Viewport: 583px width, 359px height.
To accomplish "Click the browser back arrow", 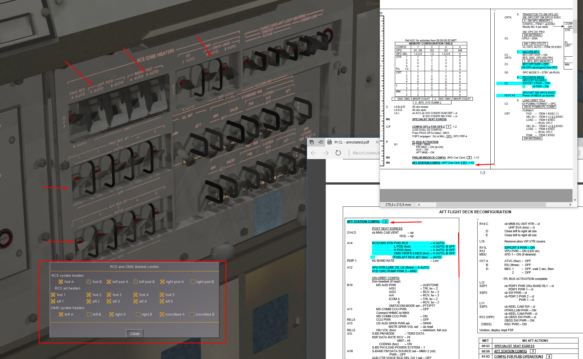I will [x=313, y=153].
